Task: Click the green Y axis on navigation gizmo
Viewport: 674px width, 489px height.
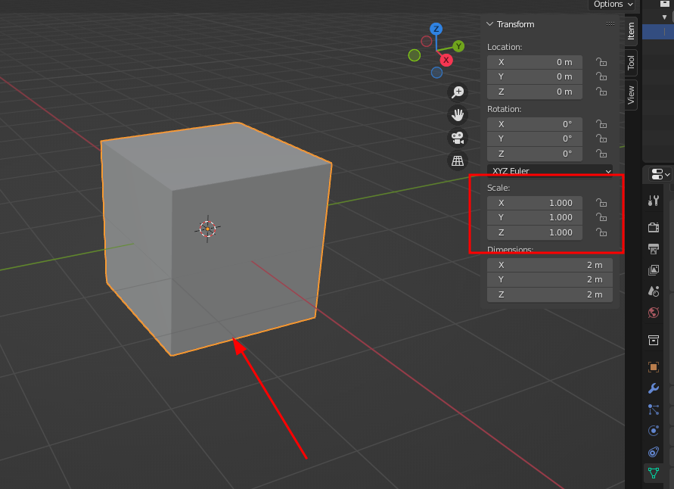Action: click(458, 46)
